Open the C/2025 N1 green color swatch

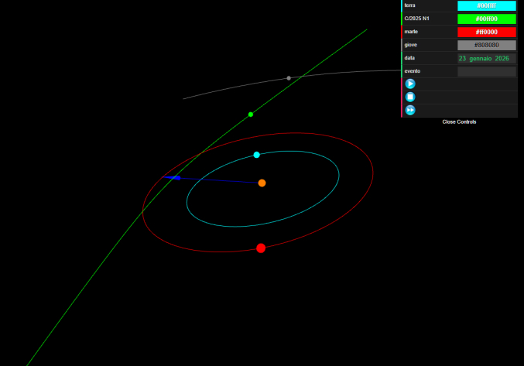tap(486, 19)
